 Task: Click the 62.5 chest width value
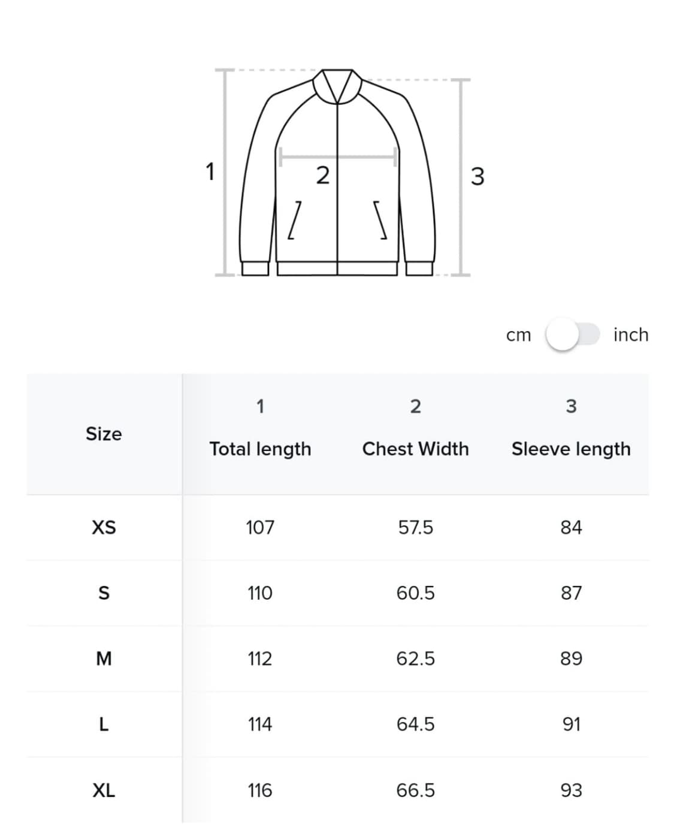(415, 659)
